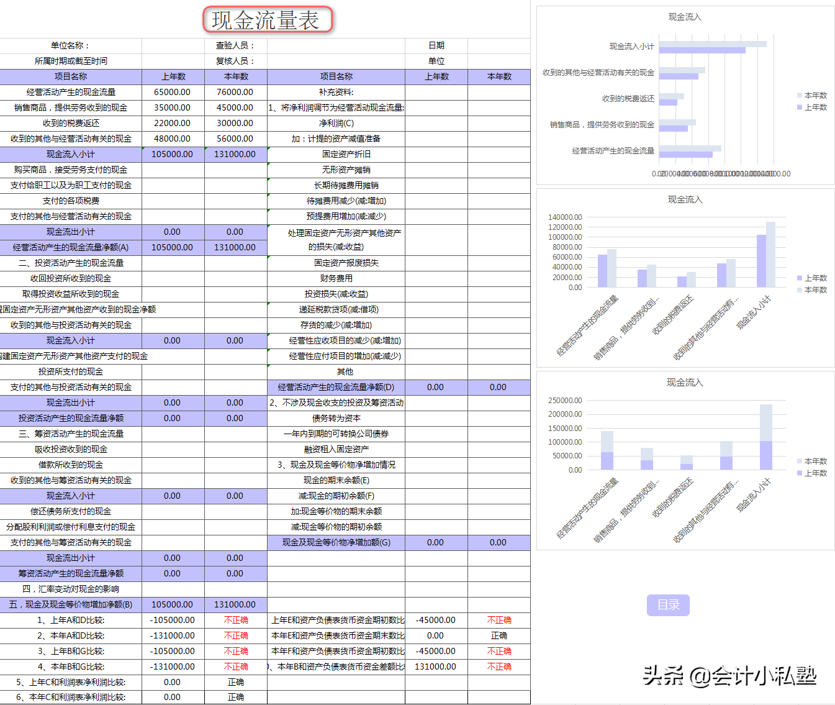Select the 35000.00 sales cash cell

coord(173,107)
